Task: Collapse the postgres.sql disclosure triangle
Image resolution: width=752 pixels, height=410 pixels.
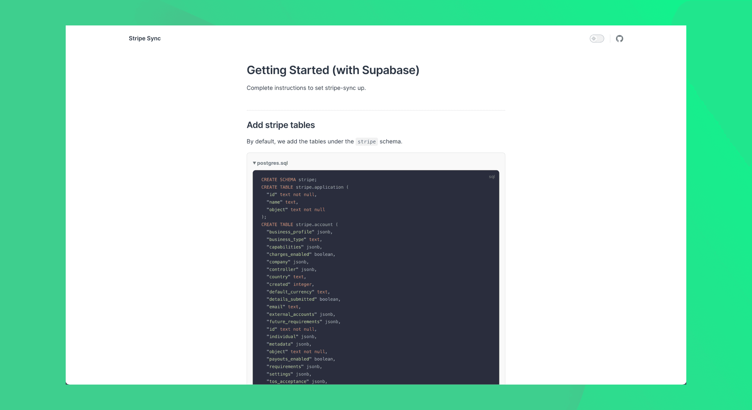Action: click(254, 163)
